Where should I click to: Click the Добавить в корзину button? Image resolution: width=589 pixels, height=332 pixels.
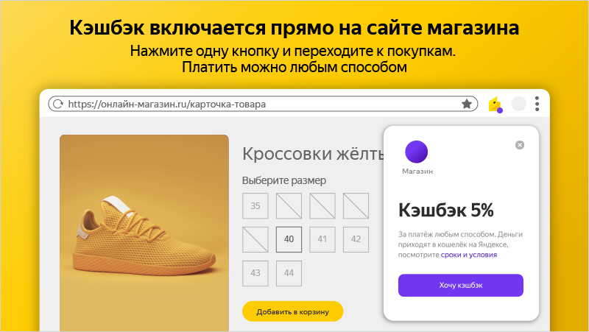click(x=292, y=311)
